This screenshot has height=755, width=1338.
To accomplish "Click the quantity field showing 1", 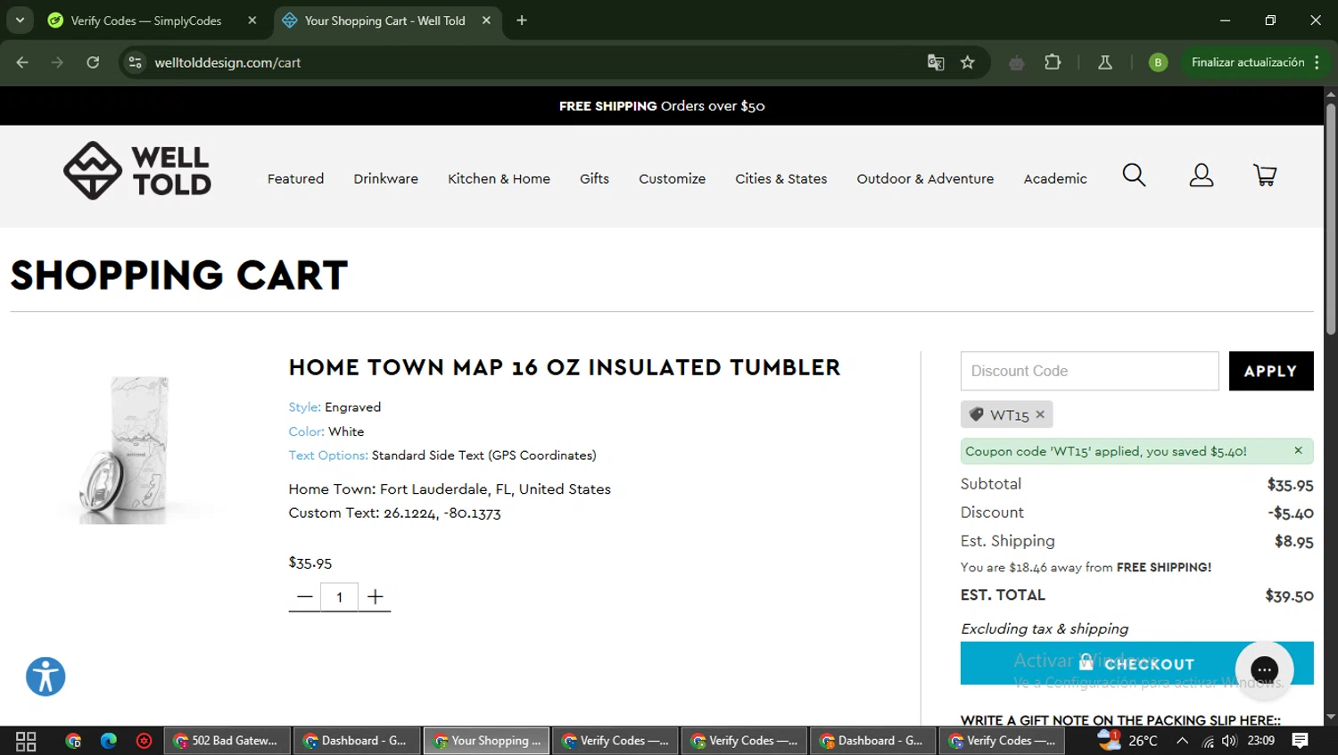I will click(x=339, y=597).
